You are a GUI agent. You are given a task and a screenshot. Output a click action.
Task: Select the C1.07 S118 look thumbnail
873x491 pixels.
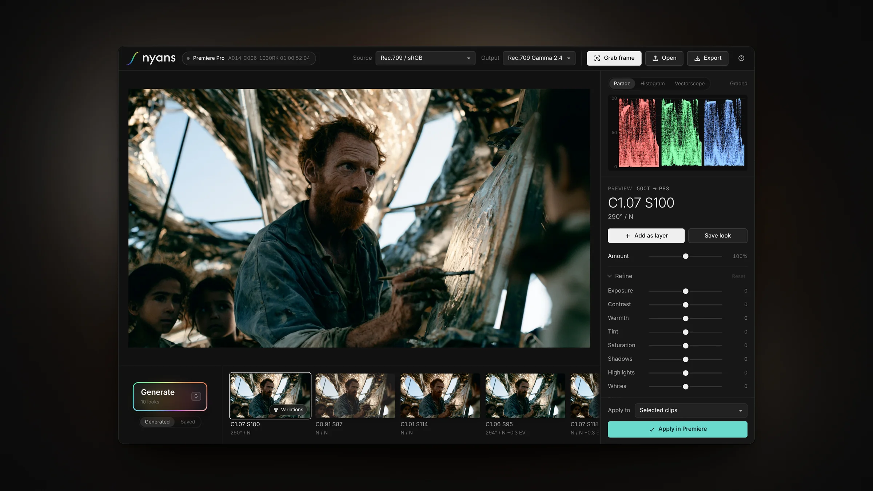click(585, 396)
